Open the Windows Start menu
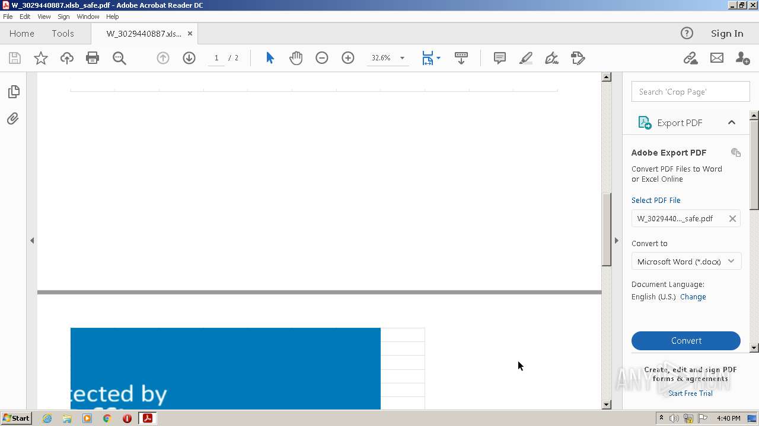 tap(16, 418)
